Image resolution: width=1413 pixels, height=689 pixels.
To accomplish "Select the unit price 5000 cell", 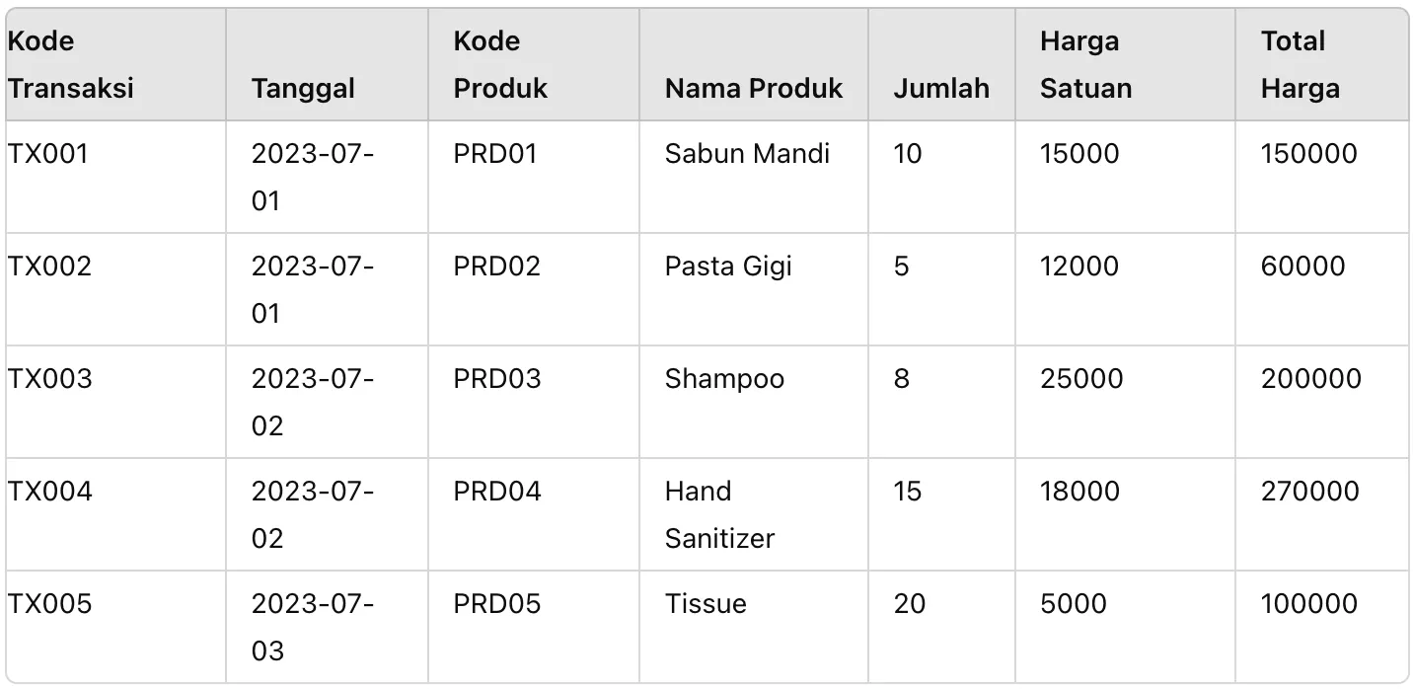I will click(x=1074, y=604).
